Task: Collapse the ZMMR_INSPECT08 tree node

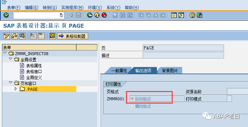Action: point(5,53)
